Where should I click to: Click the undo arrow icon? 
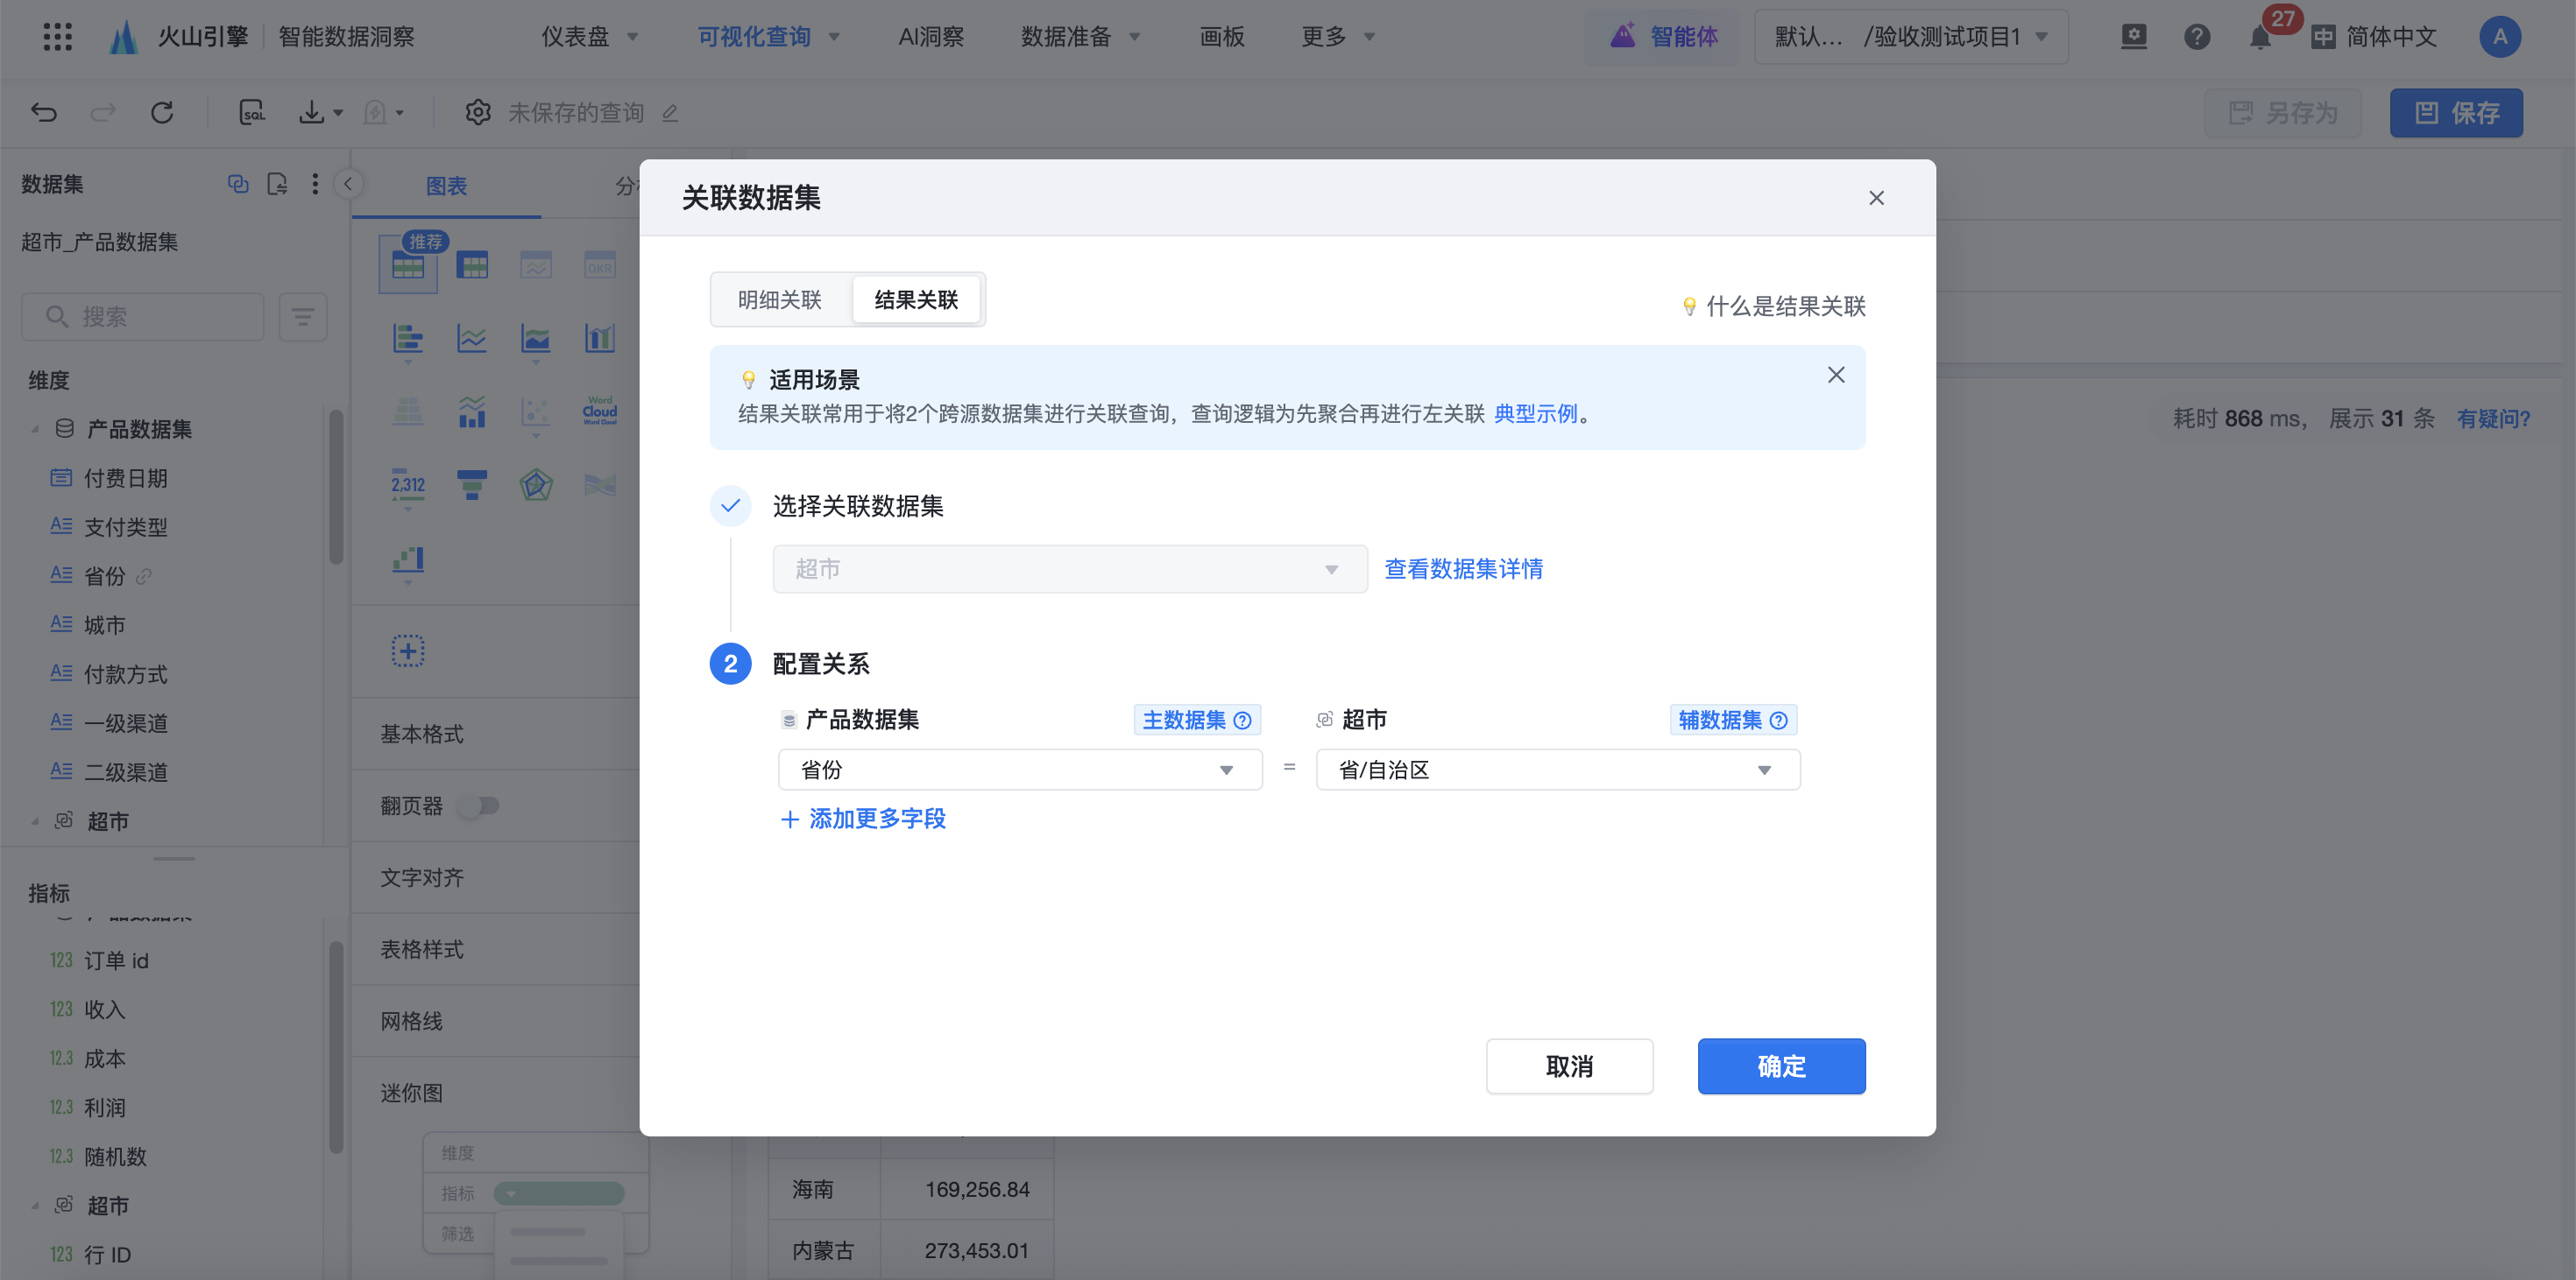pyautogui.click(x=44, y=112)
